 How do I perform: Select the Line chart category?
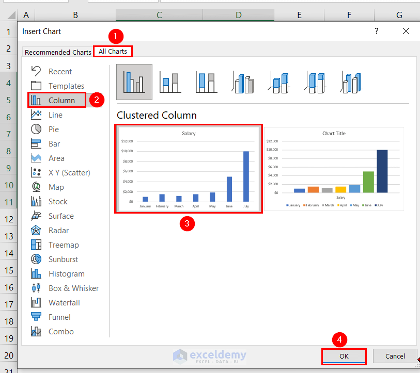pos(65,115)
